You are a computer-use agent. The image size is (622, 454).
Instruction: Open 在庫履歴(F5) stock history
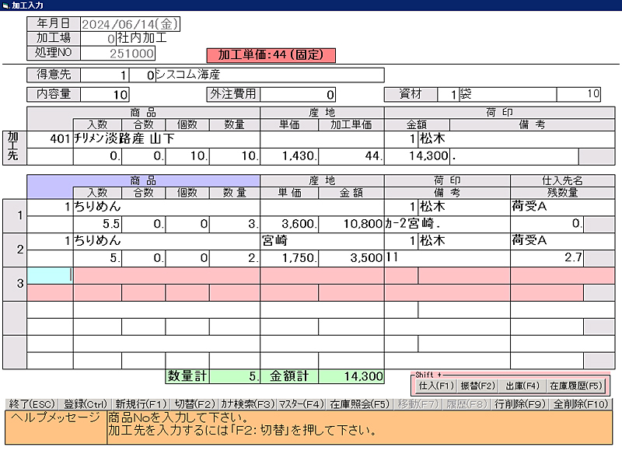[575, 385]
